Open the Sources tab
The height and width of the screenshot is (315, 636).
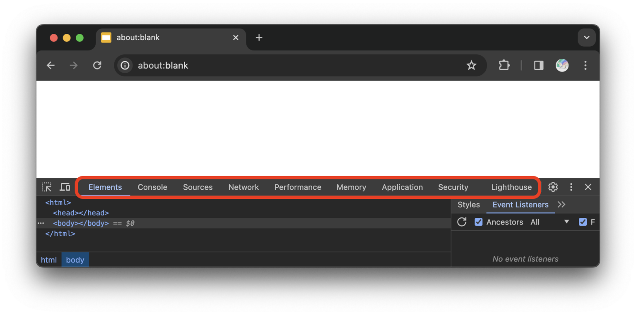tap(198, 187)
